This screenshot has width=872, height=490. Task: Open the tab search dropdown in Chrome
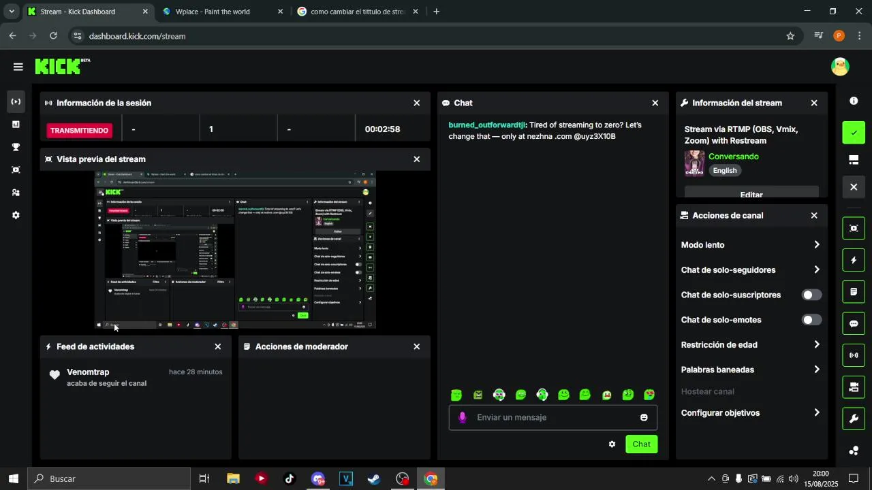pos(12,12)
